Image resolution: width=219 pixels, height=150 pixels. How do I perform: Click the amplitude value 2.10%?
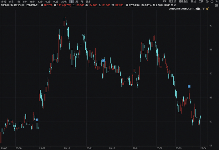(x=159, y=5)
